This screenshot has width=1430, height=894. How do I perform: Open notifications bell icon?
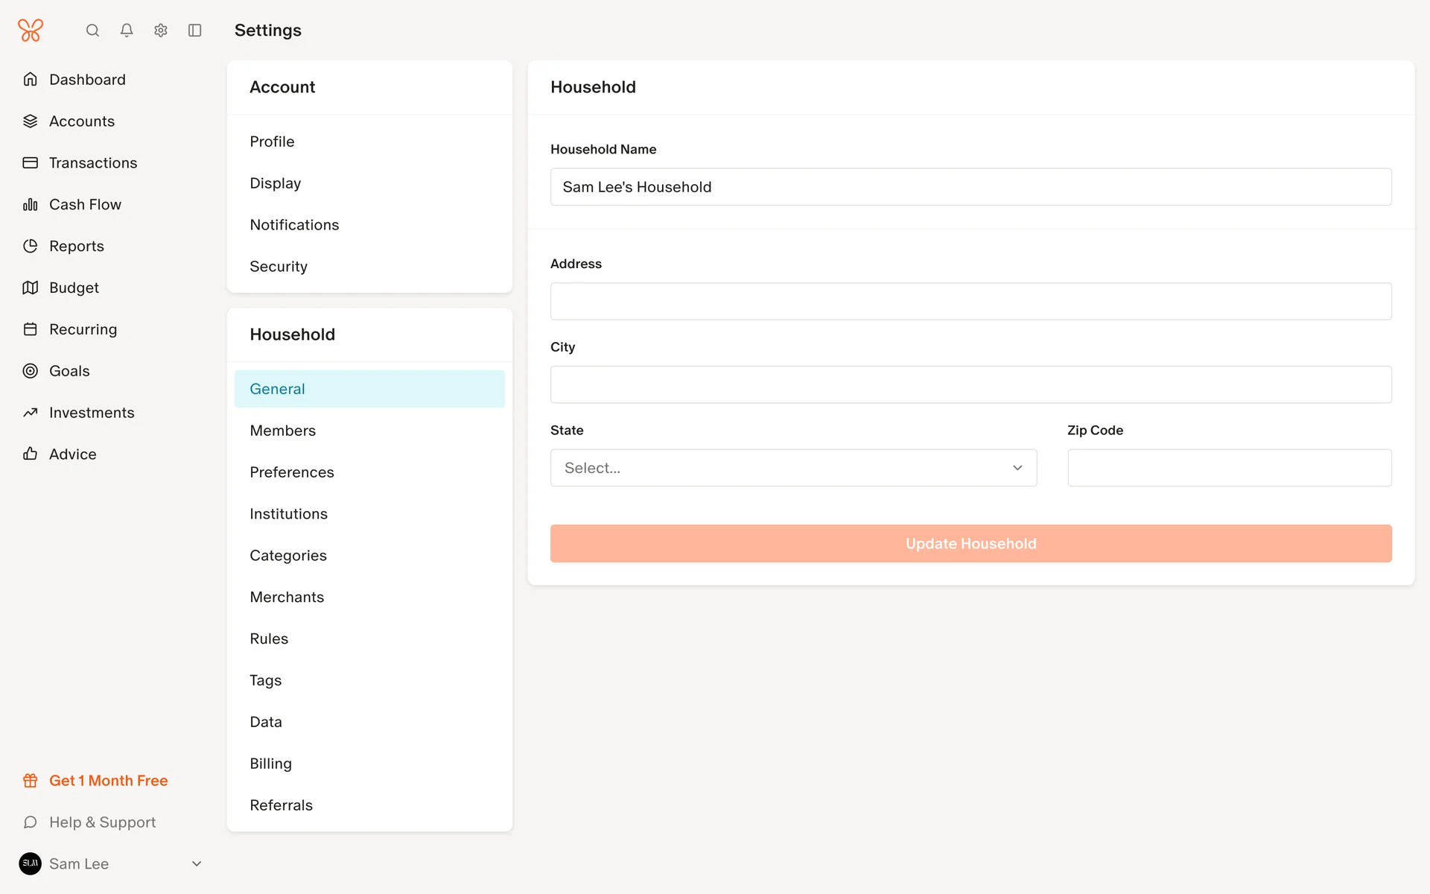(x=127, y=31)
